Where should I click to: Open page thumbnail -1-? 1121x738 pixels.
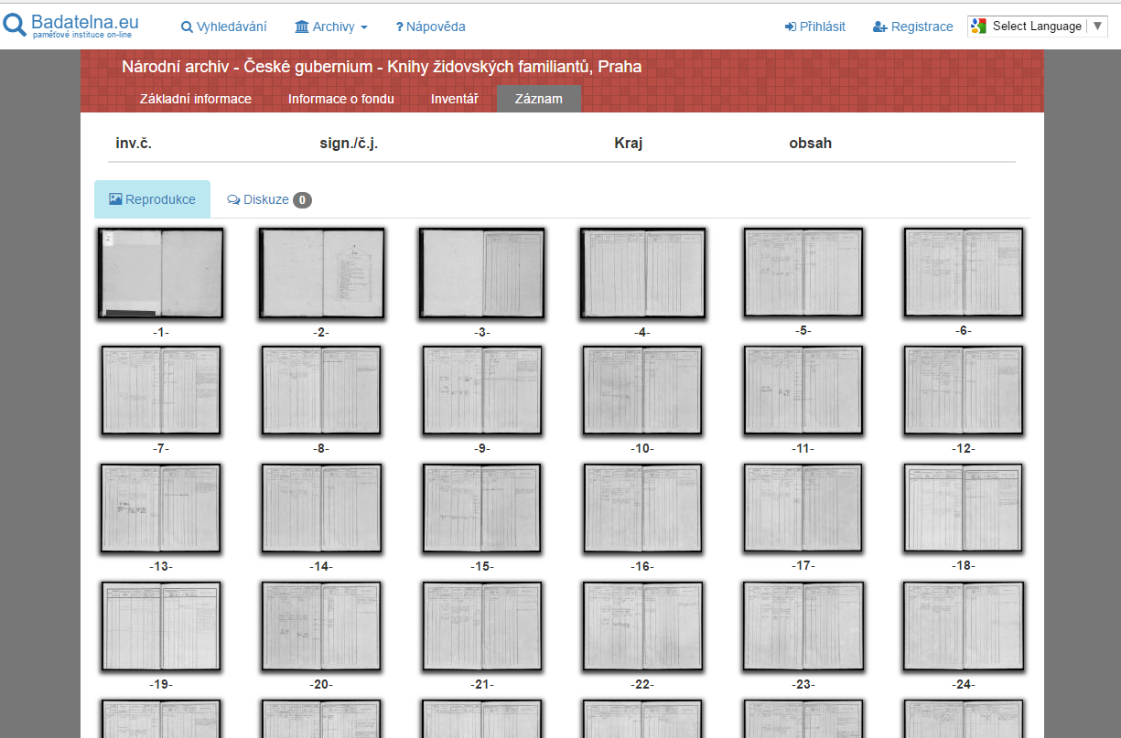(161, 273)
